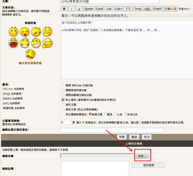Select the 全域公告 global announcement radio
The width and height of the screenshot is (193, 176).
coord(125,114)
